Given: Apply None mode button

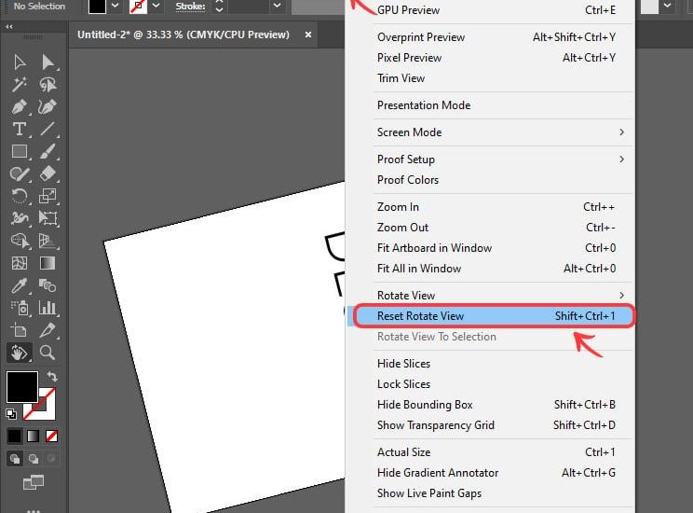Looking at the screenshot, I should [x=52, y=436].
